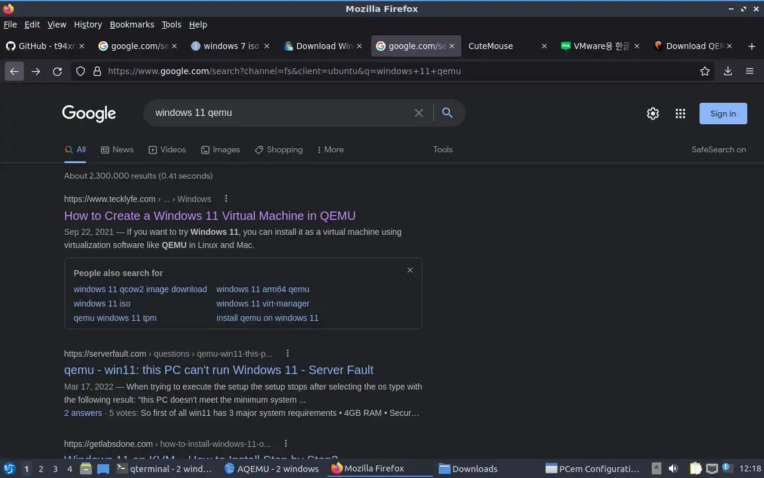Open the History menu
The image size is (764, 478).
88,24
